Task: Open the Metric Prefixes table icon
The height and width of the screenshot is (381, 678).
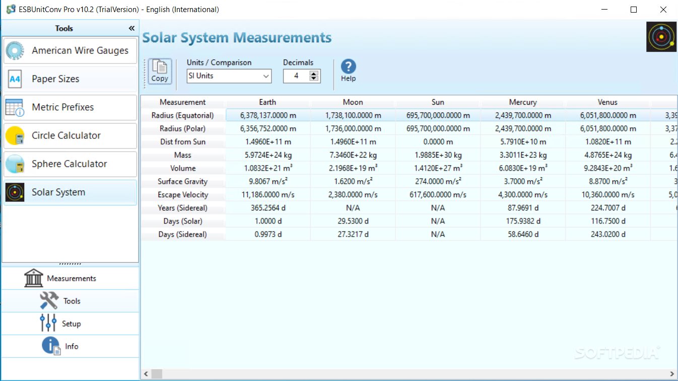Action: (x=15, y=107)
